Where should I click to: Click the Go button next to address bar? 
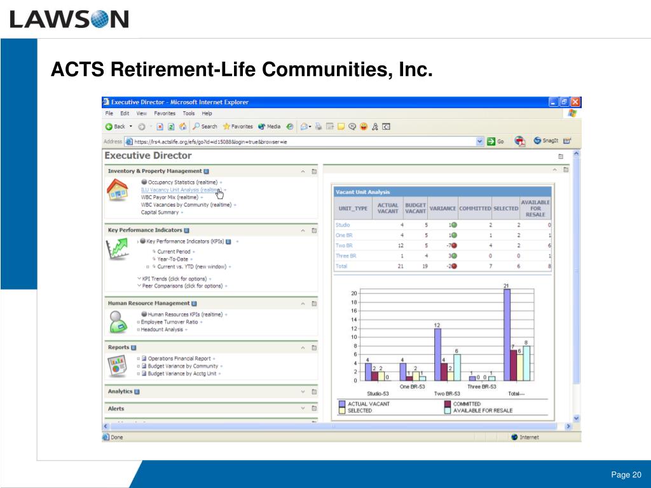tap(495, 142)
